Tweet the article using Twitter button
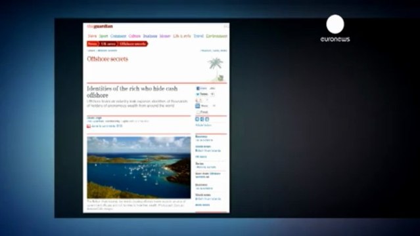 click(202, 94)
